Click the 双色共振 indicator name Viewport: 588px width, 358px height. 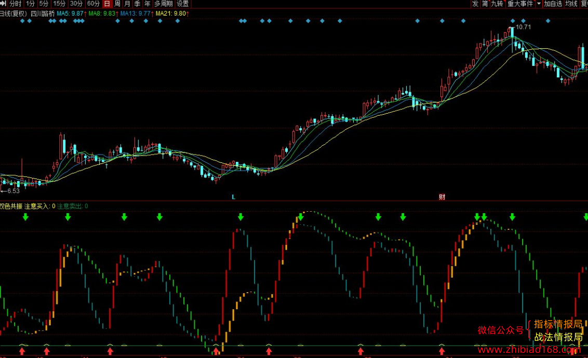click(x=11, y=206)
